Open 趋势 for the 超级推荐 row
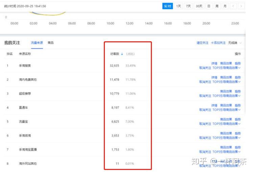The image size is (253, 172). (x=238, y=91)
